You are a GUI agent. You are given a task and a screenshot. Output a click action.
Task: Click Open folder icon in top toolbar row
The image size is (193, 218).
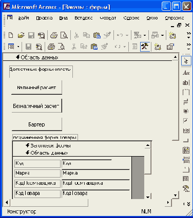tap(21, 35)
